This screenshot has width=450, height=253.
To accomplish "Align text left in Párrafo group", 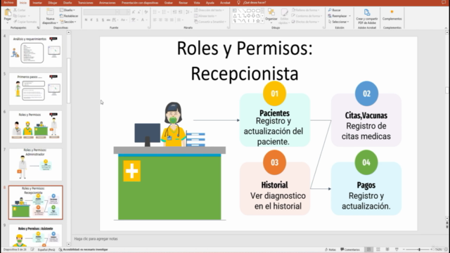I will [x=155, y=20].
